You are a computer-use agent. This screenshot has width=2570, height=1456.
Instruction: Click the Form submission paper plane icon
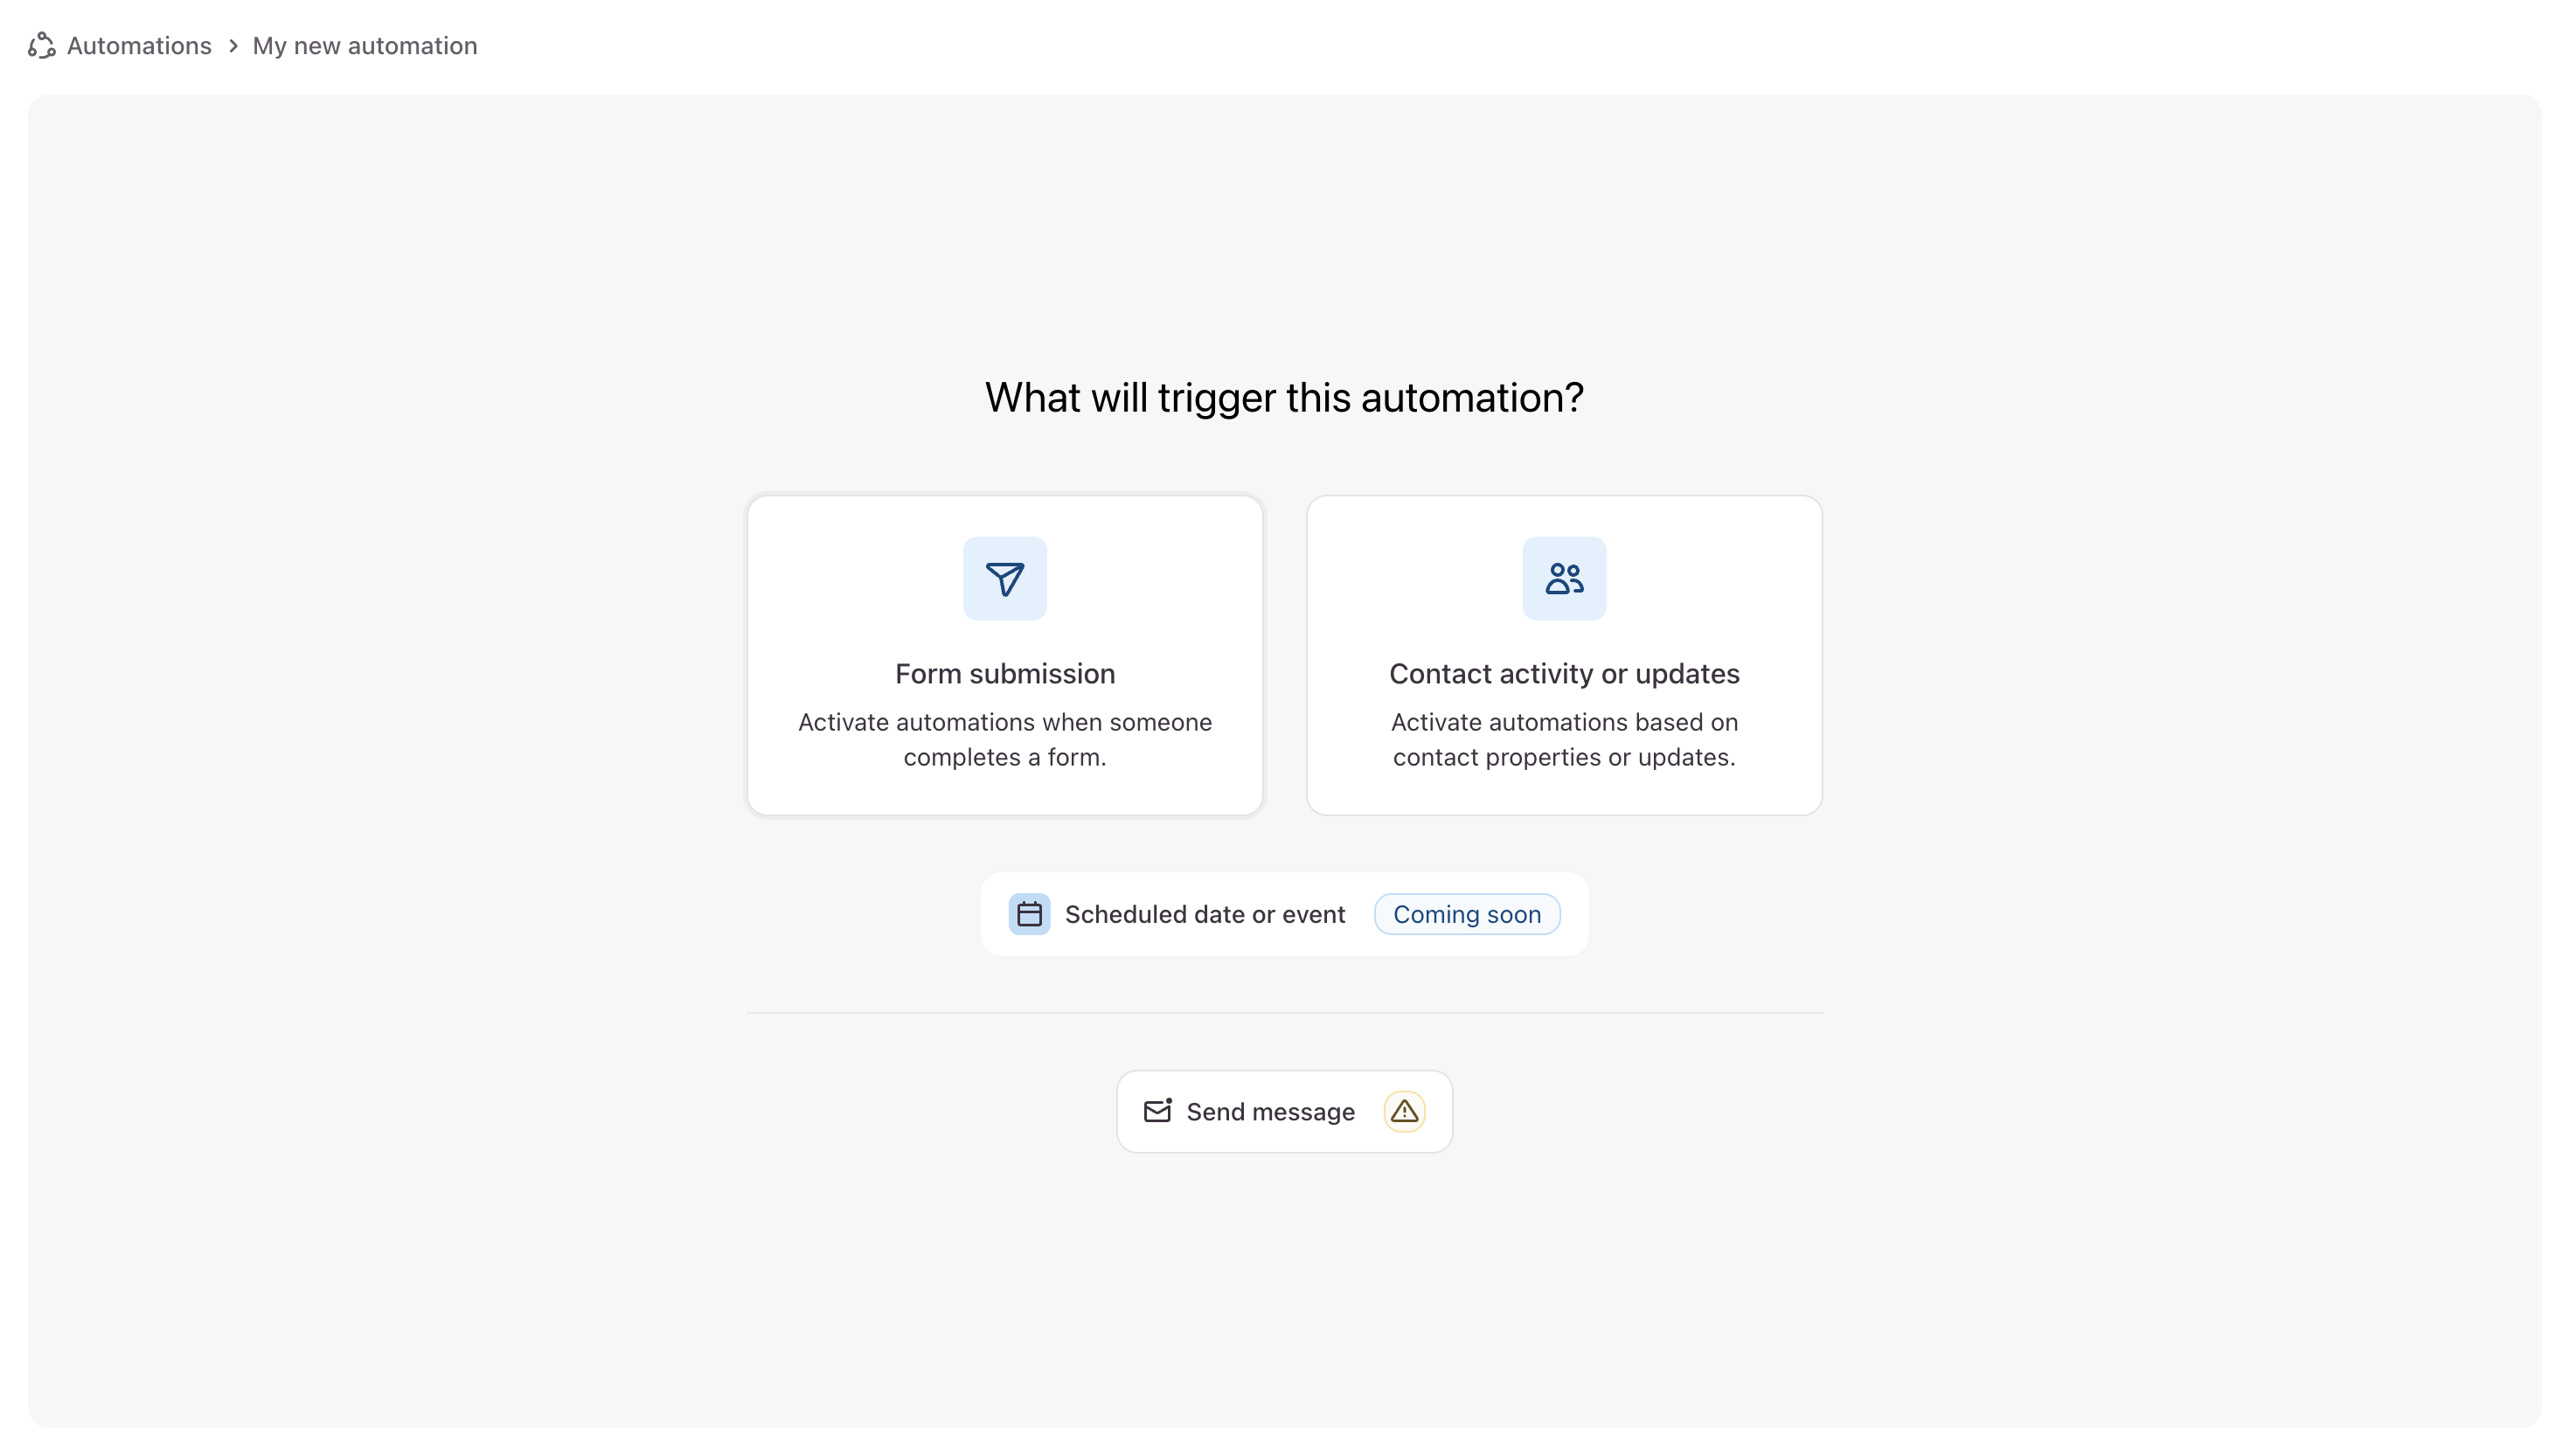(1004, 579)
